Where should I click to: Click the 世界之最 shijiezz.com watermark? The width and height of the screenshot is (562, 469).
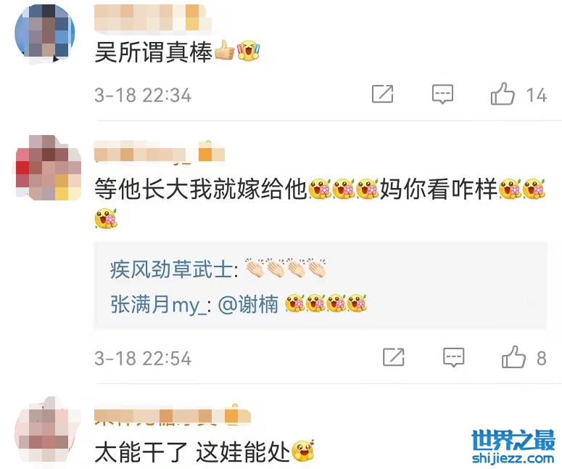coord(513,446)
